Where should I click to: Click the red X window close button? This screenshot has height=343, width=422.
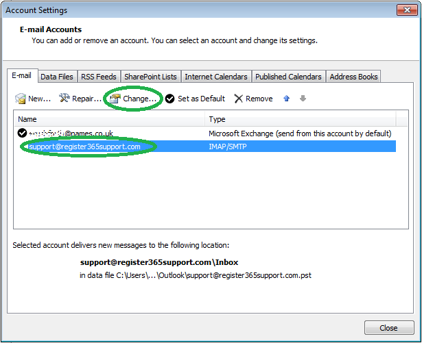click(407, 10)
